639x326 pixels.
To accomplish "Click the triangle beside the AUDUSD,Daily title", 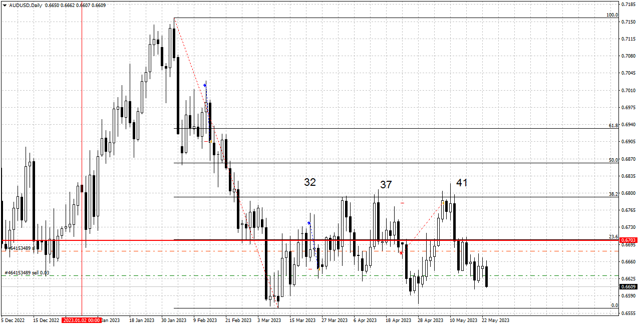I will point(5,5).
